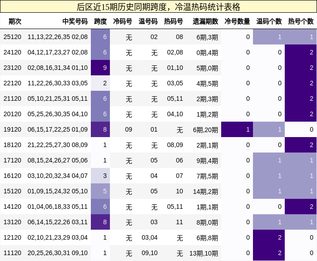Click hot count 2 in row 24120
Viewport: 317px width, 261px height.
[301, 52]
